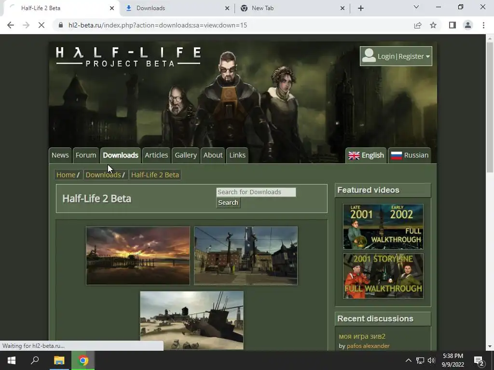Switch site language to English
Image resolution: width=494 pixels, height=370 pixels.
pos(366,155)
